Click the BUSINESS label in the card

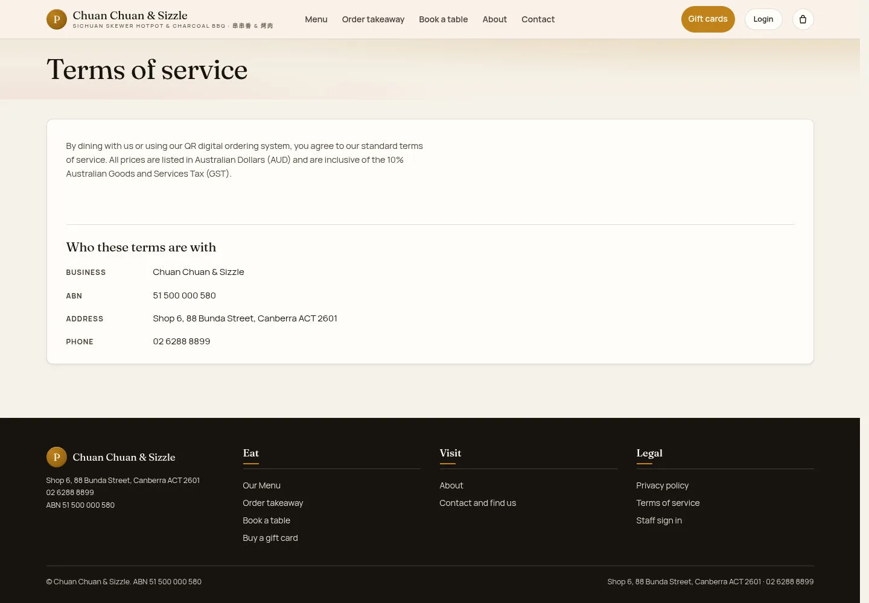[86, 273]
